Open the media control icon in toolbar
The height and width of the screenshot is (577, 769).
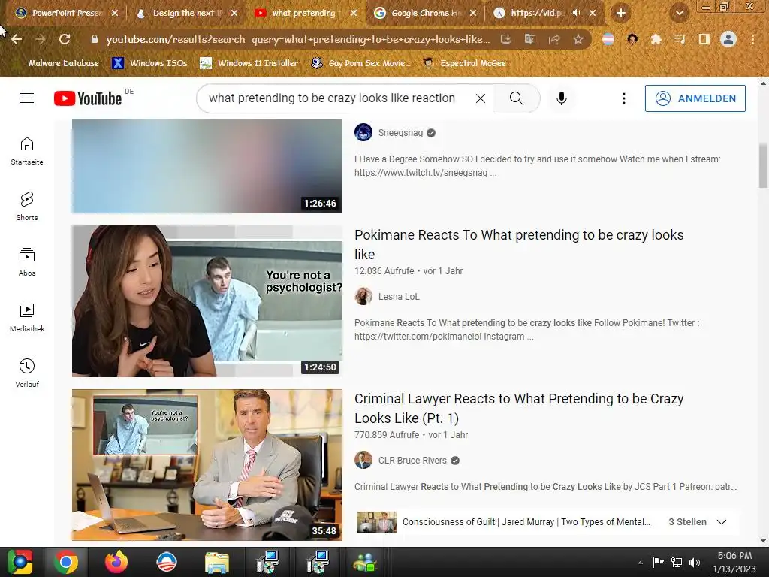[x=680, y=39]
